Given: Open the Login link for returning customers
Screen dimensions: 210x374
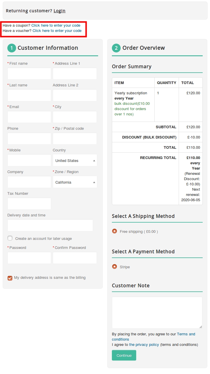Looking at the screenshot, I should click(x=59, y=11).
